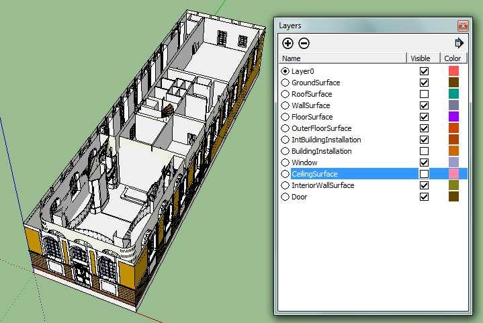Hide the Window layer
The height and width of the screenshot is (323, 483).
[424, 163]
